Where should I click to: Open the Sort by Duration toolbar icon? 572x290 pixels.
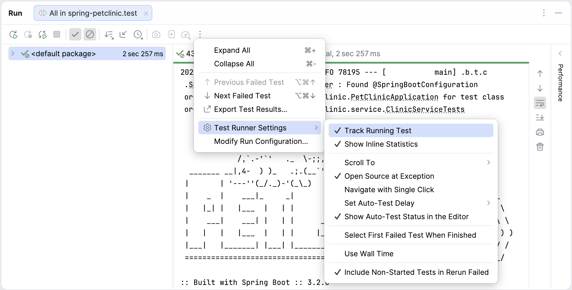coord(109,34)
